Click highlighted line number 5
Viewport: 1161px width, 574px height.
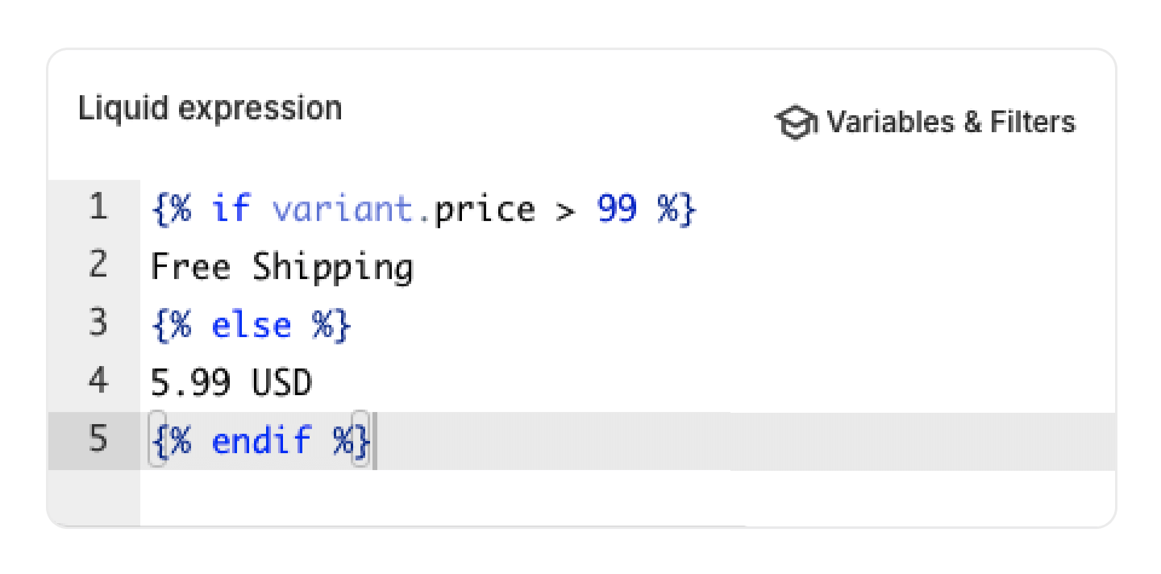tap(98, 439)
